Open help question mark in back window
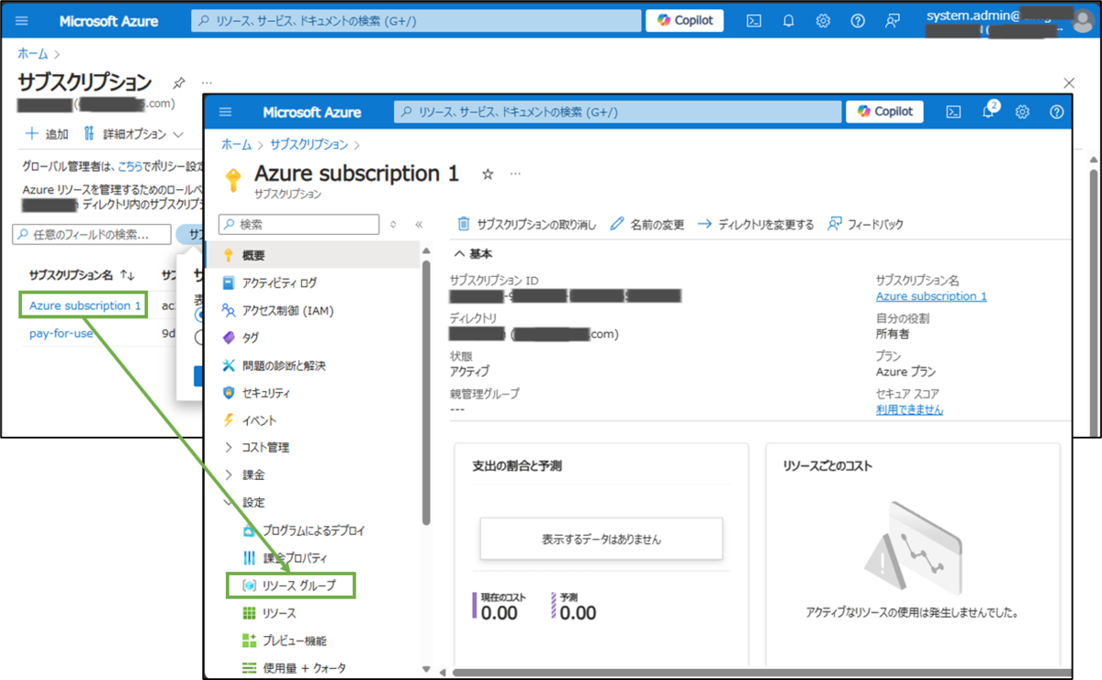Viewport: 1102px width, 680px height. (858, 20)
